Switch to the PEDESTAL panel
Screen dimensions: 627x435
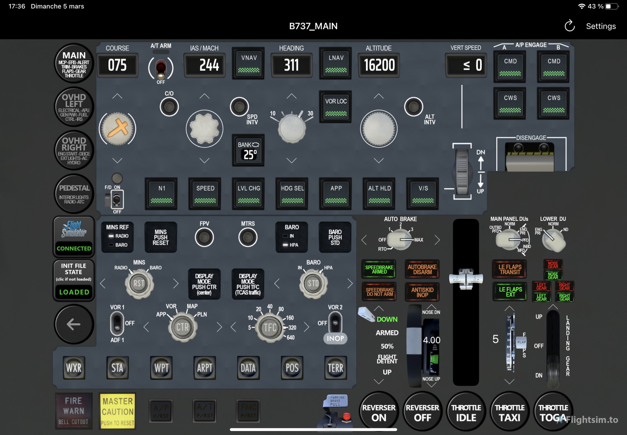point(73,194)
